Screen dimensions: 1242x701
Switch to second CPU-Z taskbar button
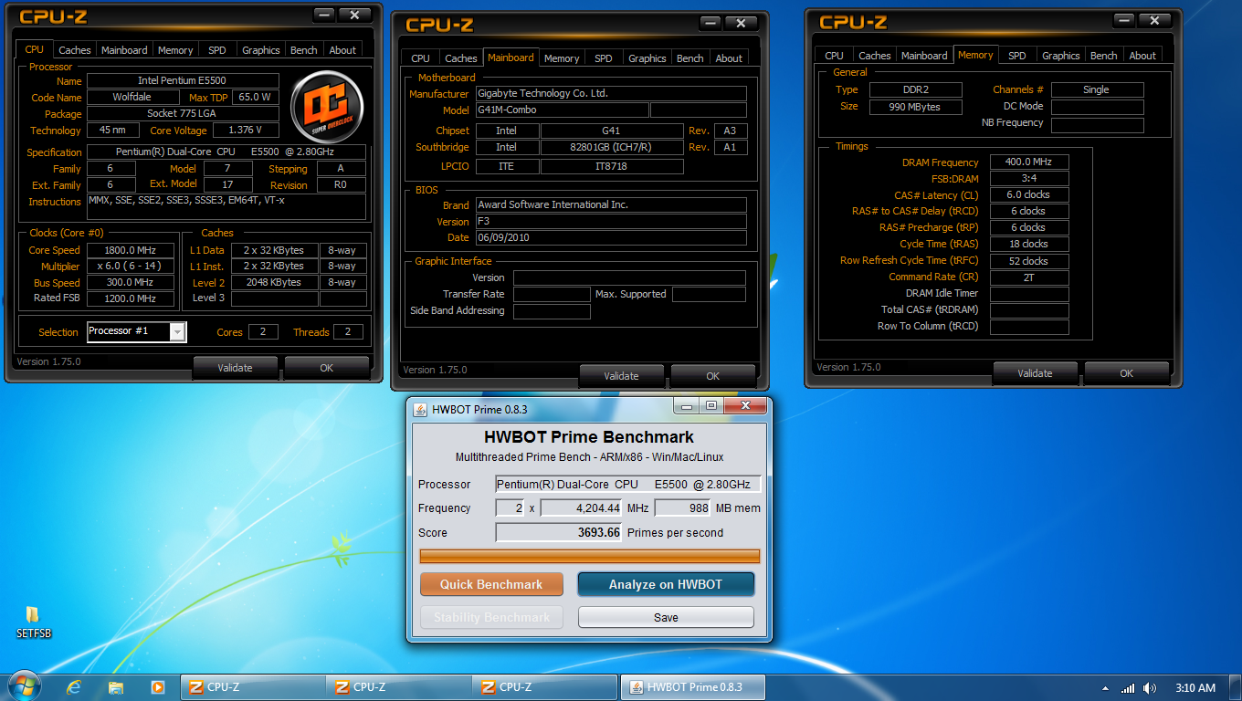[x=398, y=687]
